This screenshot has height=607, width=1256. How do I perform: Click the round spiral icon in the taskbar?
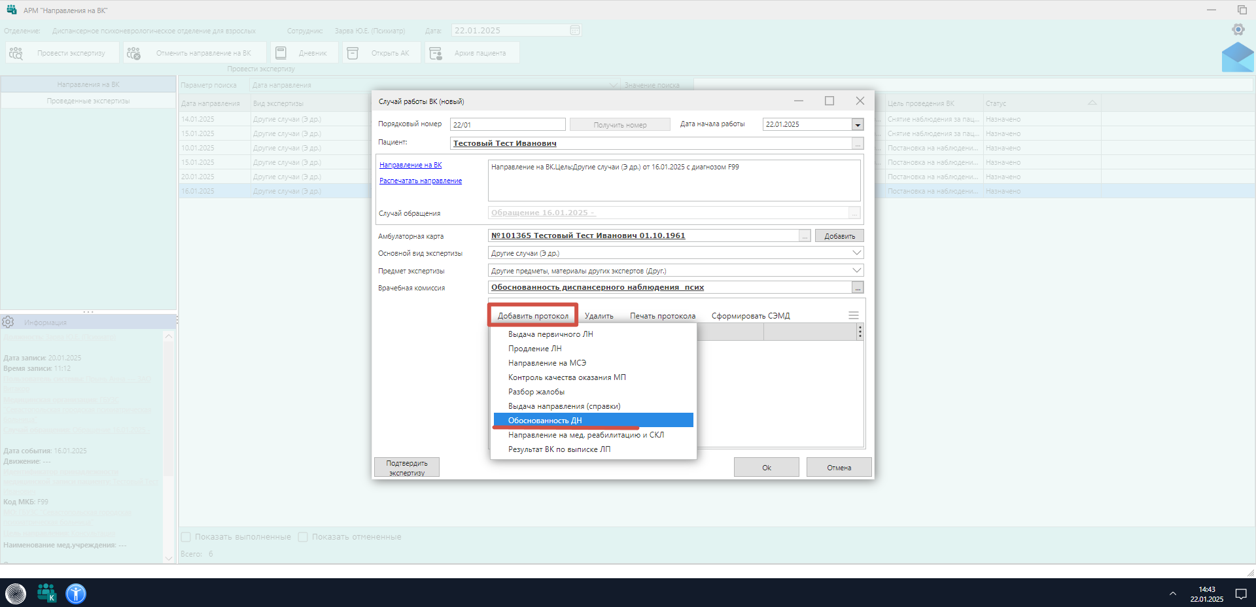pos(16,593)
